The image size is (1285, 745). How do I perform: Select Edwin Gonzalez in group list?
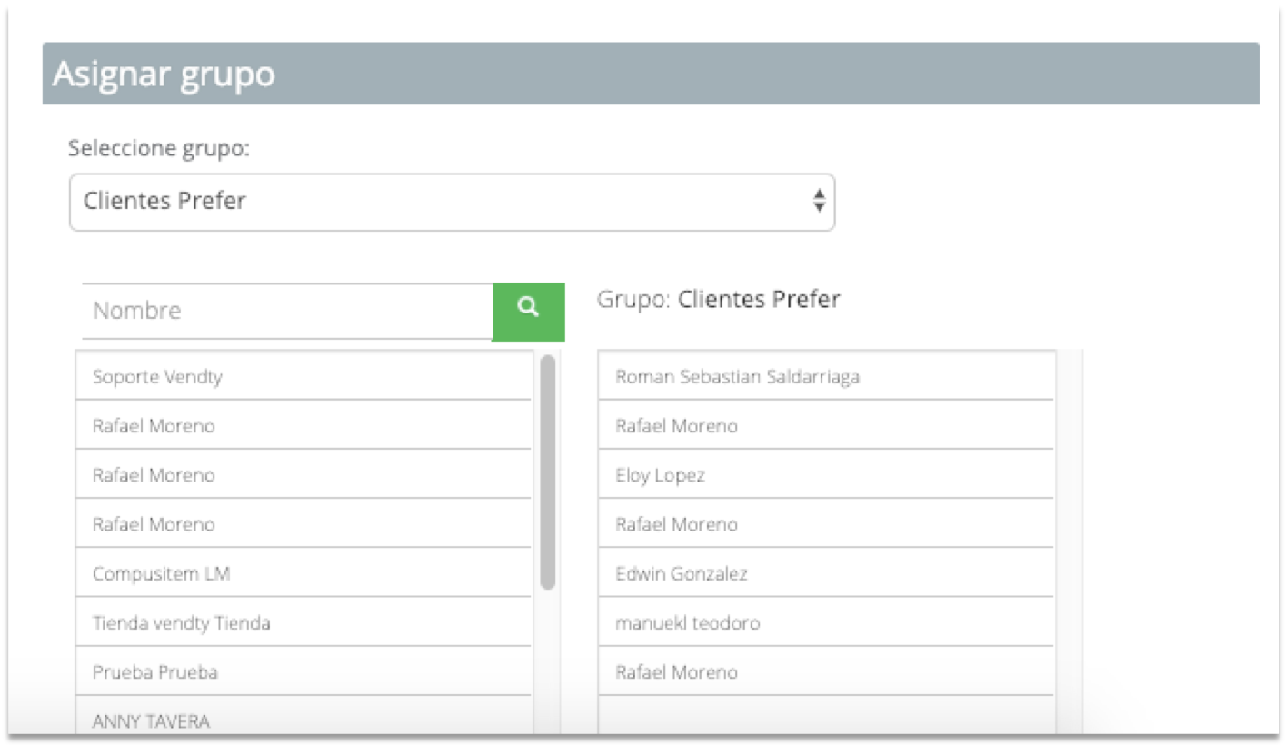click(x=826, y=573)
